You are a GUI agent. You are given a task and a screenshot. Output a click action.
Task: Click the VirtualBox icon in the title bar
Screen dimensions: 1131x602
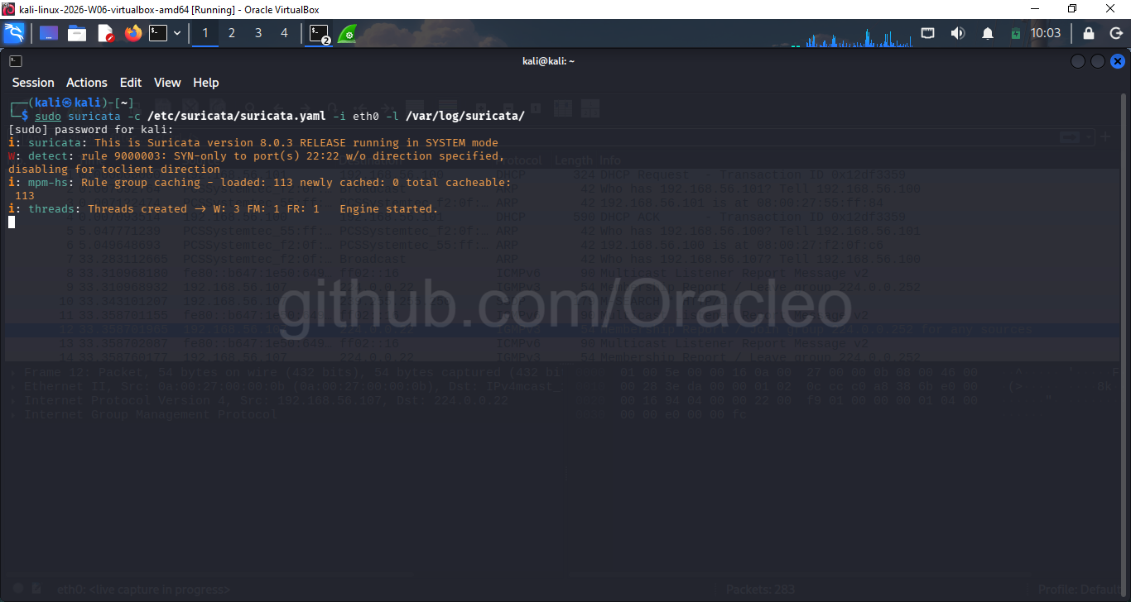[x=8, y=9]
